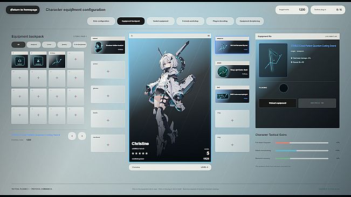Add equipment to the empty necklace slot

point(108,143)
